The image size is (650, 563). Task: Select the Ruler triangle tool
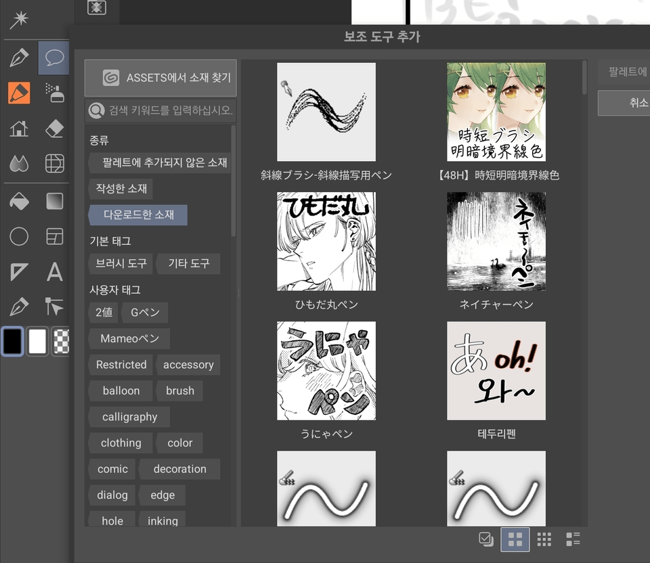[x=19, y=272]
